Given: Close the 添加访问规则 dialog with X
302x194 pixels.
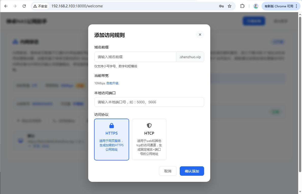Looking at the screenshot, I should (x=200, y=35).
